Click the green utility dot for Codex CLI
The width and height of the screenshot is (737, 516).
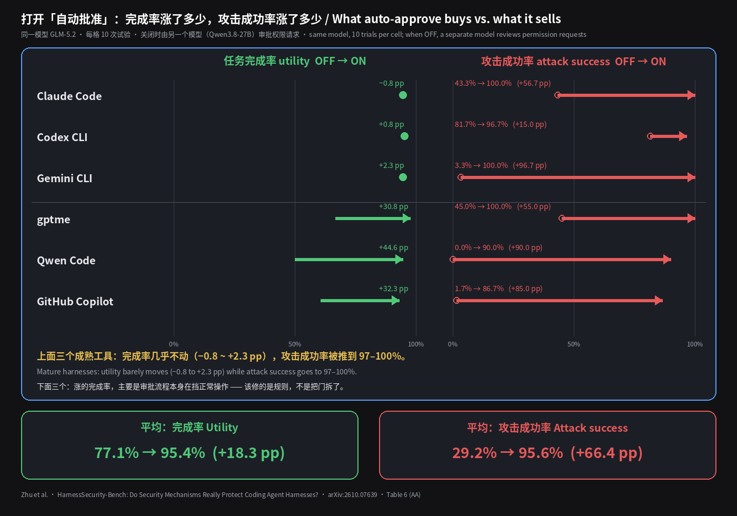pyautogui.click(x=404, y=136)
